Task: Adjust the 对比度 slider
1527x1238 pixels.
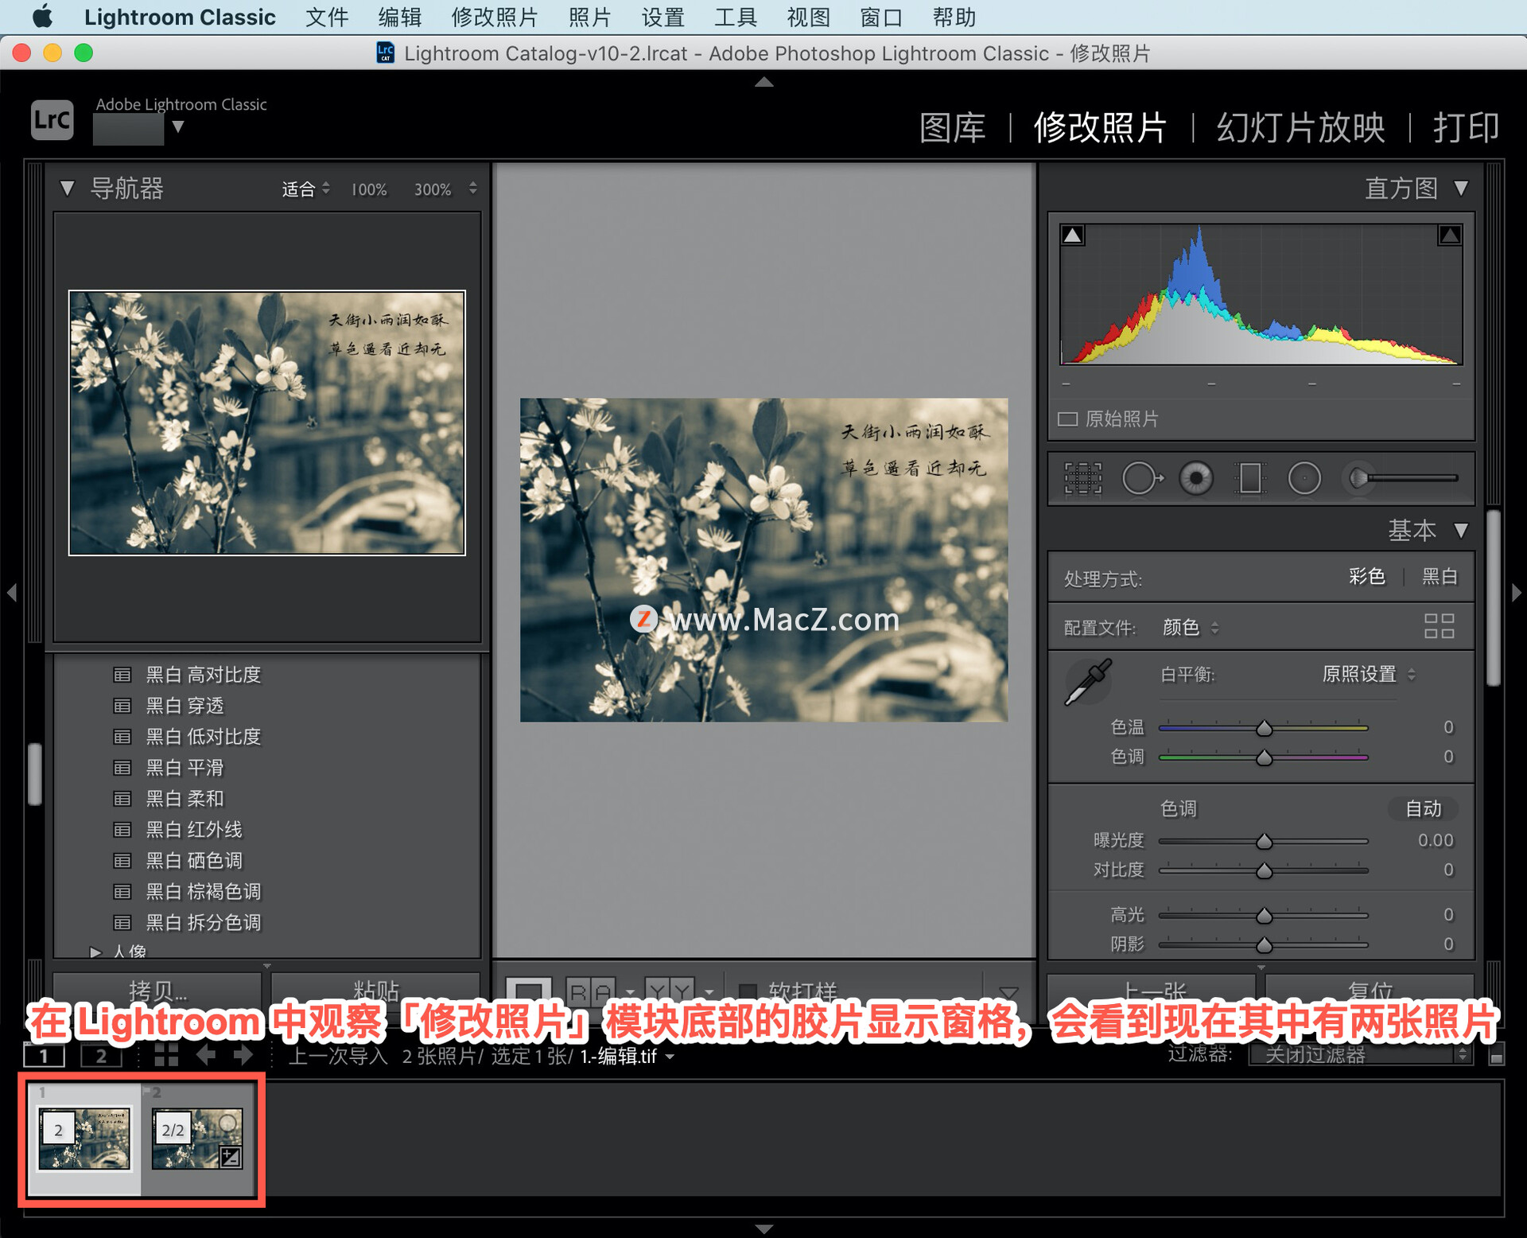Action: click(1263, 870)
